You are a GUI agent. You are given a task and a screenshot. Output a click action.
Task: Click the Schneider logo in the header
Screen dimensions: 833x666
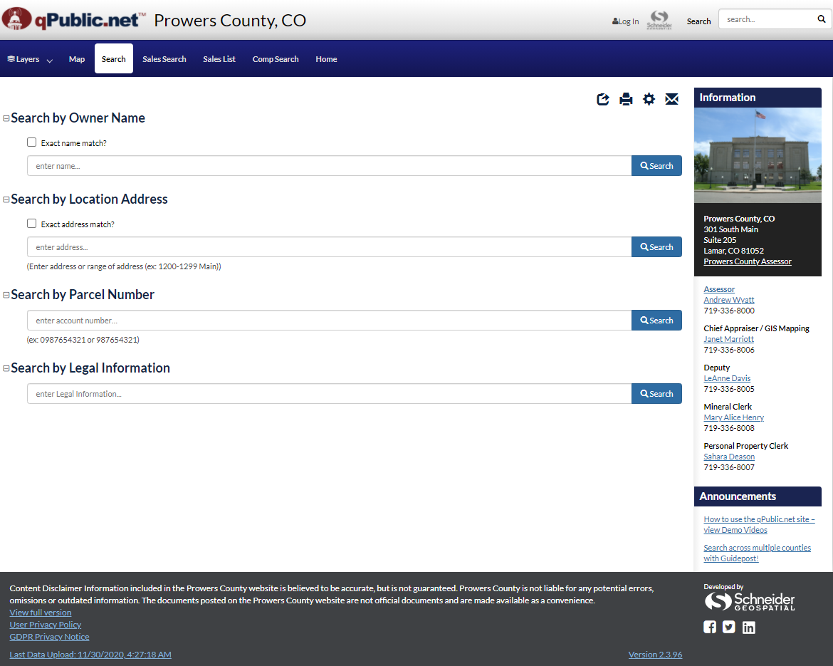[x=659, y=20]
